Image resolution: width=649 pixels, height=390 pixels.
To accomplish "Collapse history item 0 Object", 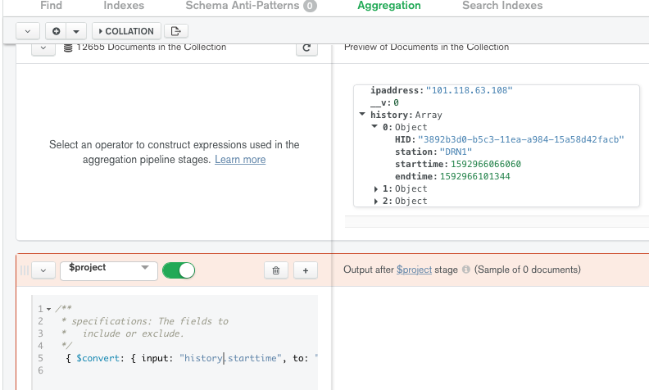I will point(374,128).
